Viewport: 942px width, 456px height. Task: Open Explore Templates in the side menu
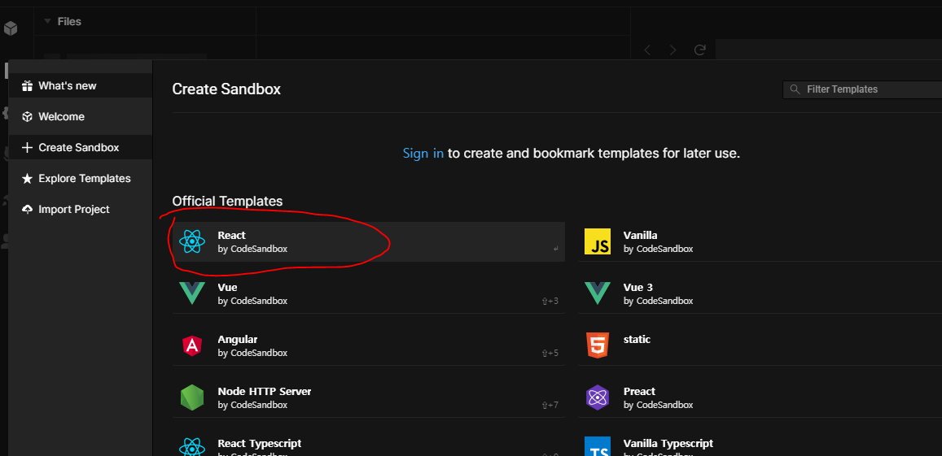click(81, 178)
